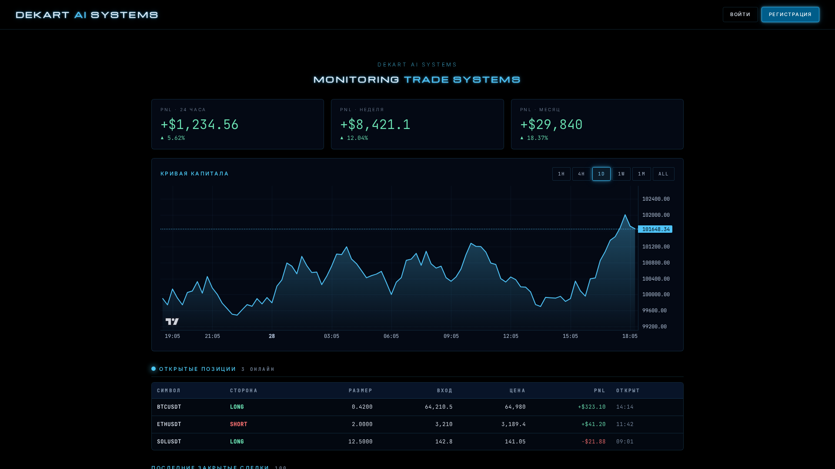835x469 pixels.
Task: Click the TradingView logo icon on chart
Action: pos(172,321)
